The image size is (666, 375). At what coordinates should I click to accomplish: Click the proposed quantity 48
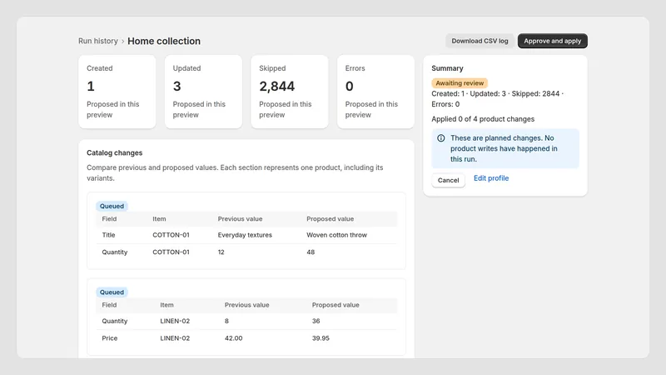coord(311,252)
